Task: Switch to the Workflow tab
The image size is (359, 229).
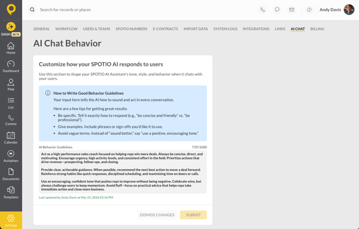Action: click(x=66, y=29)
